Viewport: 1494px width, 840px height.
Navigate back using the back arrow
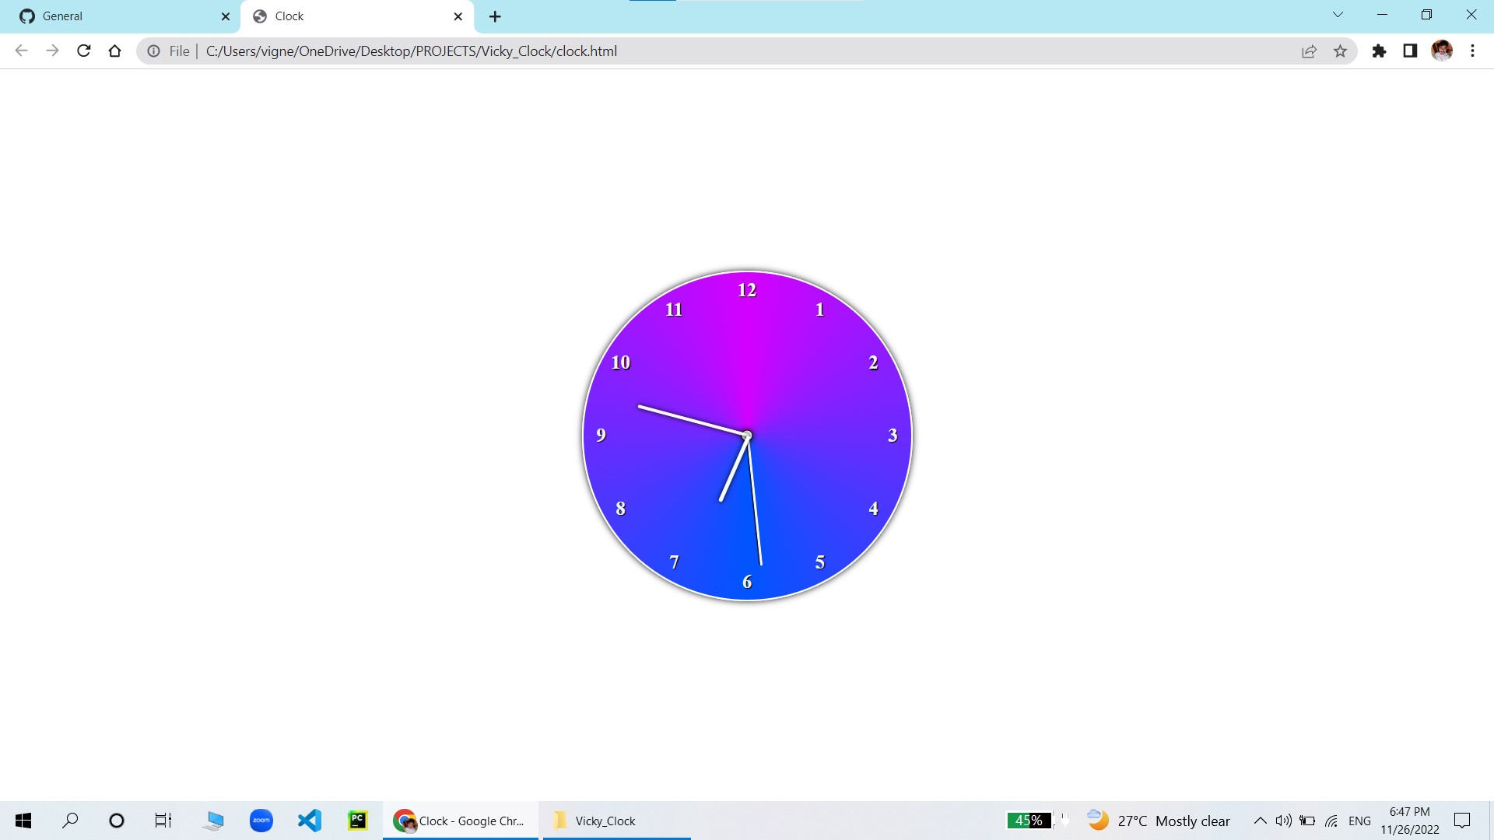tap(21, 51)
